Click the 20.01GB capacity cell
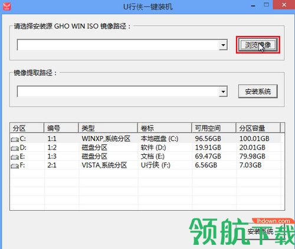The width and height of the screenshot is (295, 249). [252, 148]
